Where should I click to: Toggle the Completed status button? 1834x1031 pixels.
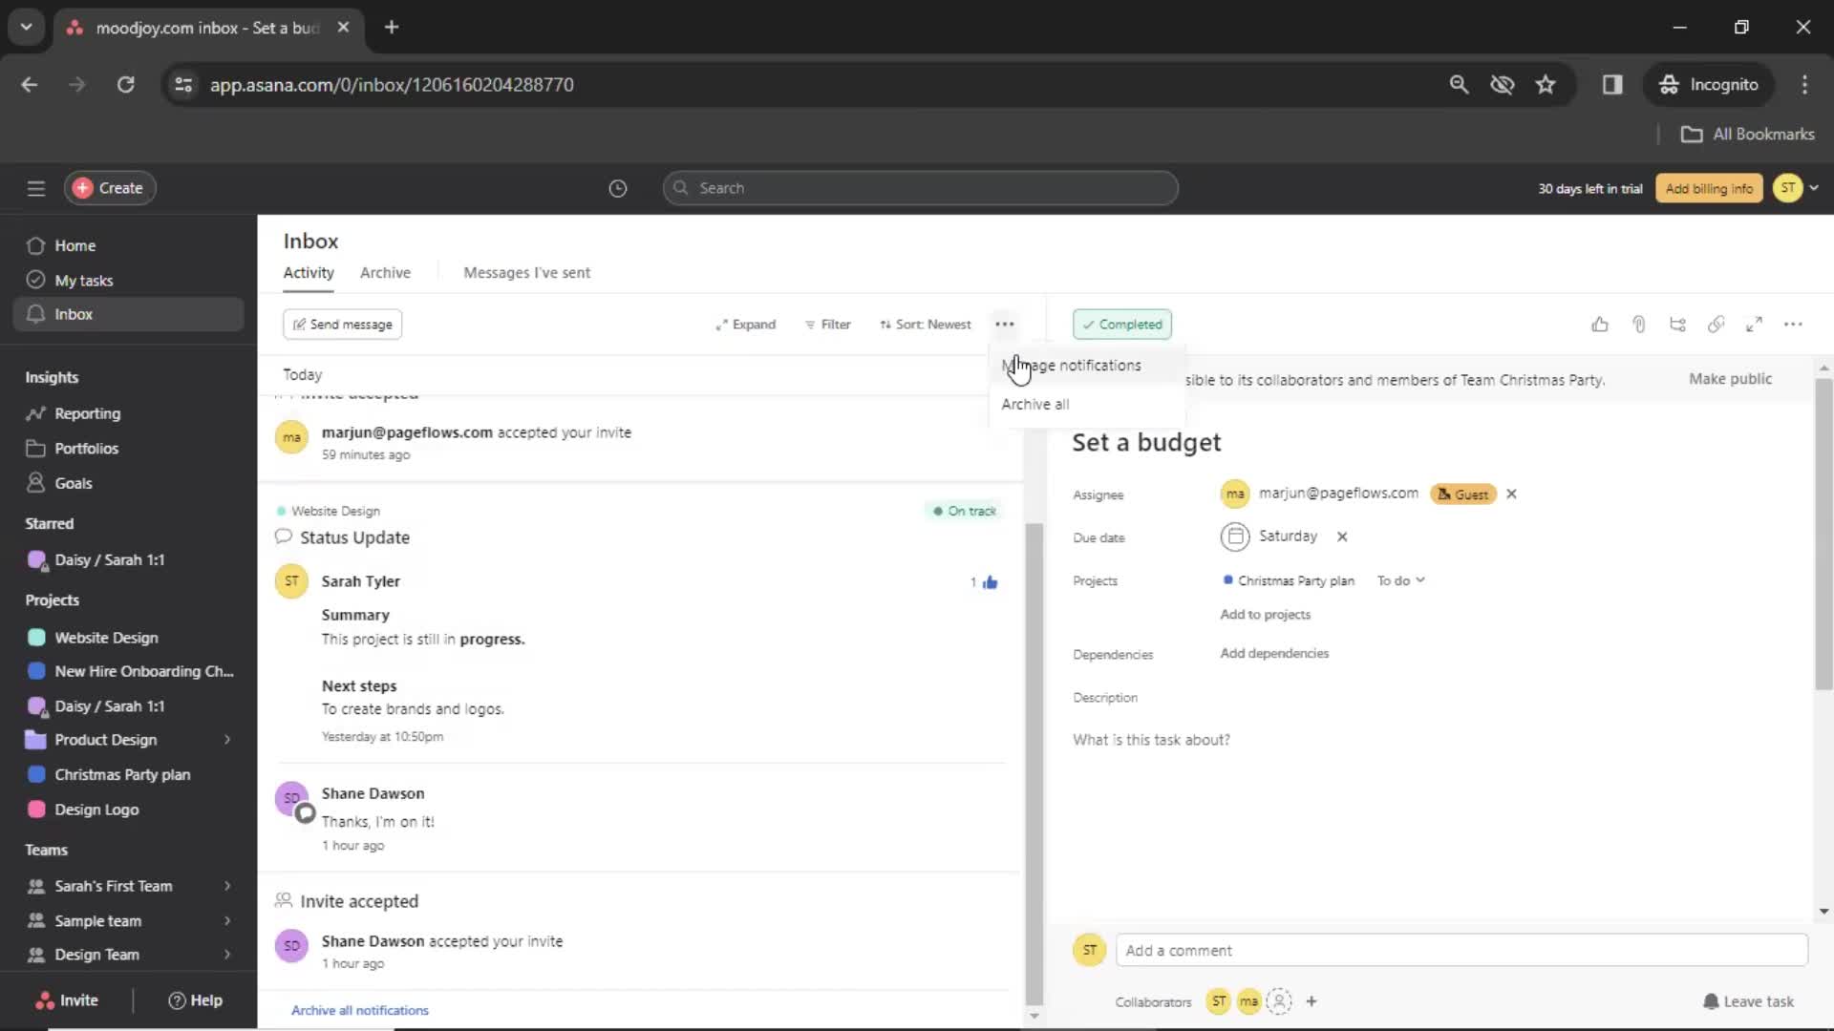point(1122,324)
